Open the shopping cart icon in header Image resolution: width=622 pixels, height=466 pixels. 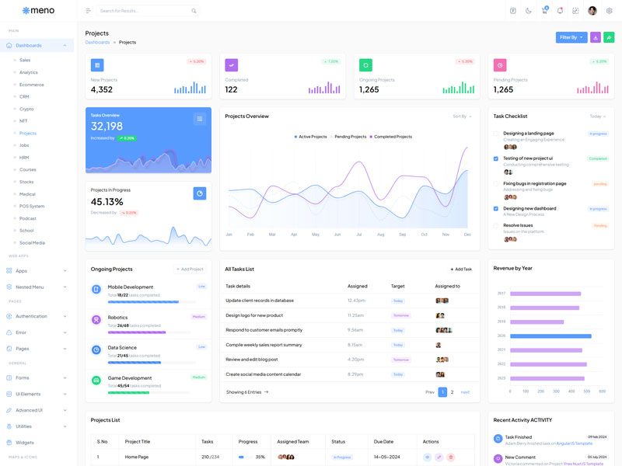(x=544, y=11)
